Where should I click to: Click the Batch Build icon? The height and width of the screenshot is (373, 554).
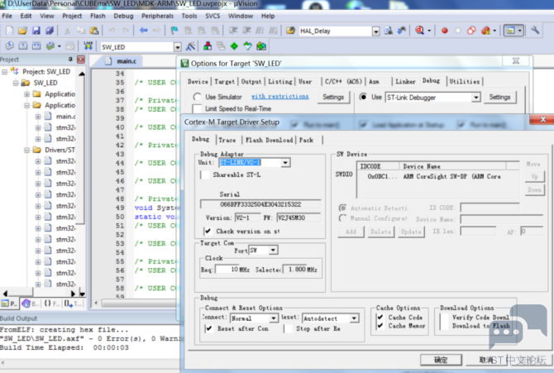(x=50, y=46)
